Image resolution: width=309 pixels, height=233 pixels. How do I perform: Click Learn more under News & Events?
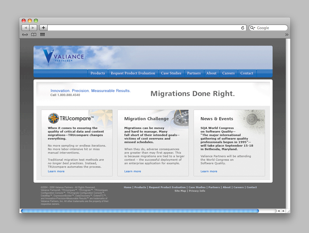click(x=209, y=172)
